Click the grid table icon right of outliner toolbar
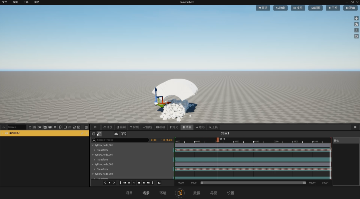This screenshot has height=199, width=360. pos(86,127)
